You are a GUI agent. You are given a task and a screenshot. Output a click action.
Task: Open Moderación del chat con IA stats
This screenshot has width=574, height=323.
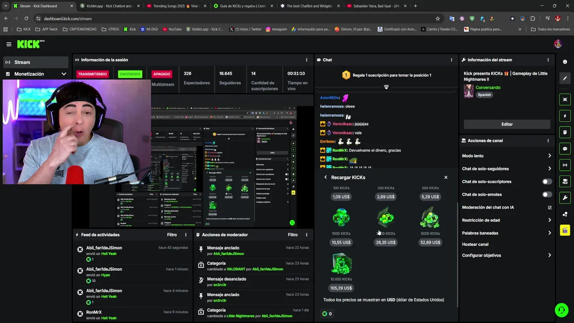(550, 207)
